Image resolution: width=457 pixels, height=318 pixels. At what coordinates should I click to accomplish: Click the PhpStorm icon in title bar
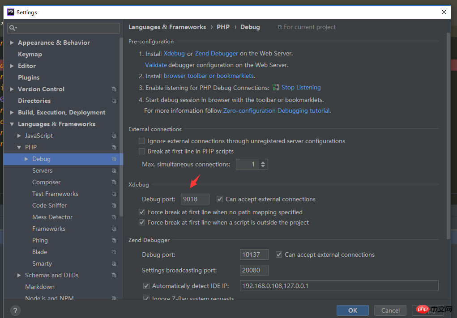(11, 12)
